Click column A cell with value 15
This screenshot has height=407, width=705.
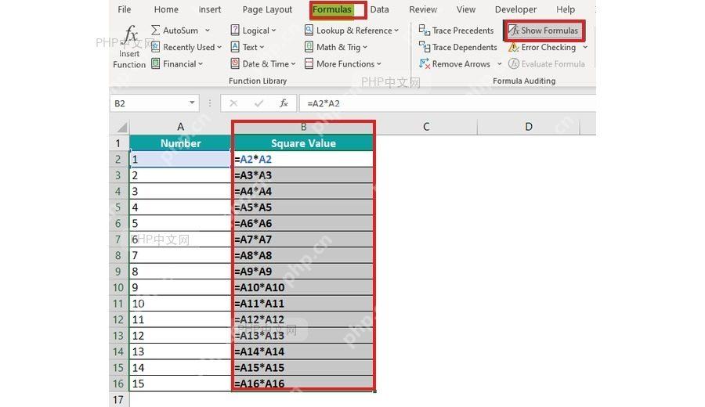point(180,384)
